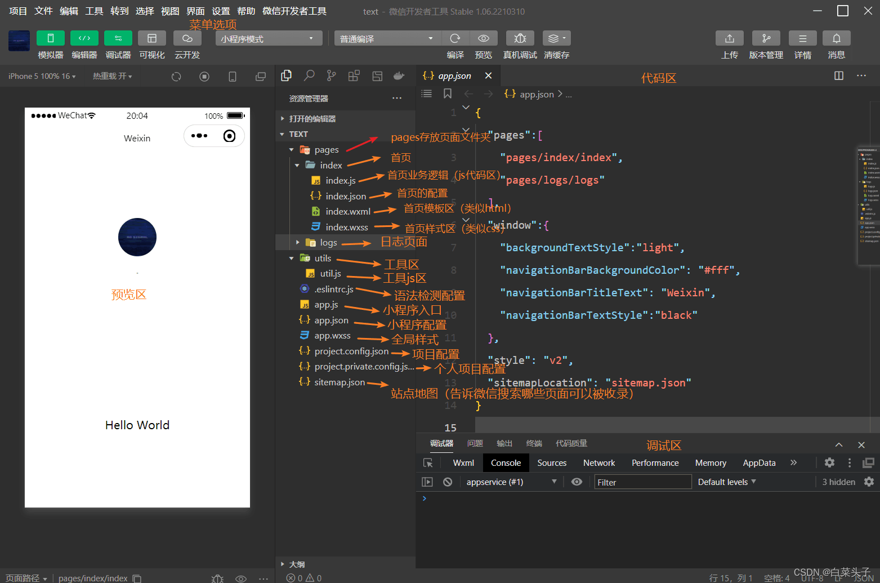Image resolution: width=880 pixels, height=583 pixels.
Task: Open 云开发 cloud development
Action: (187, 38)
